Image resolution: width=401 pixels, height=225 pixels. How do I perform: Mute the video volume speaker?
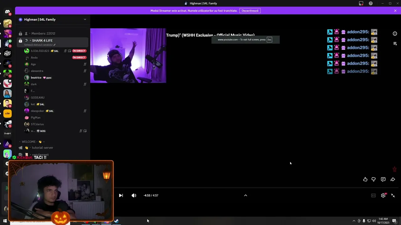[134, 195]
